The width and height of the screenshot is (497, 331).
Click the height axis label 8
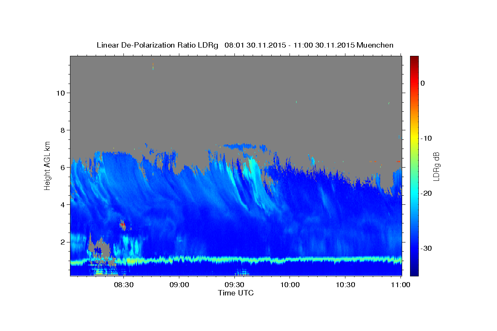[x=62, y=130]
